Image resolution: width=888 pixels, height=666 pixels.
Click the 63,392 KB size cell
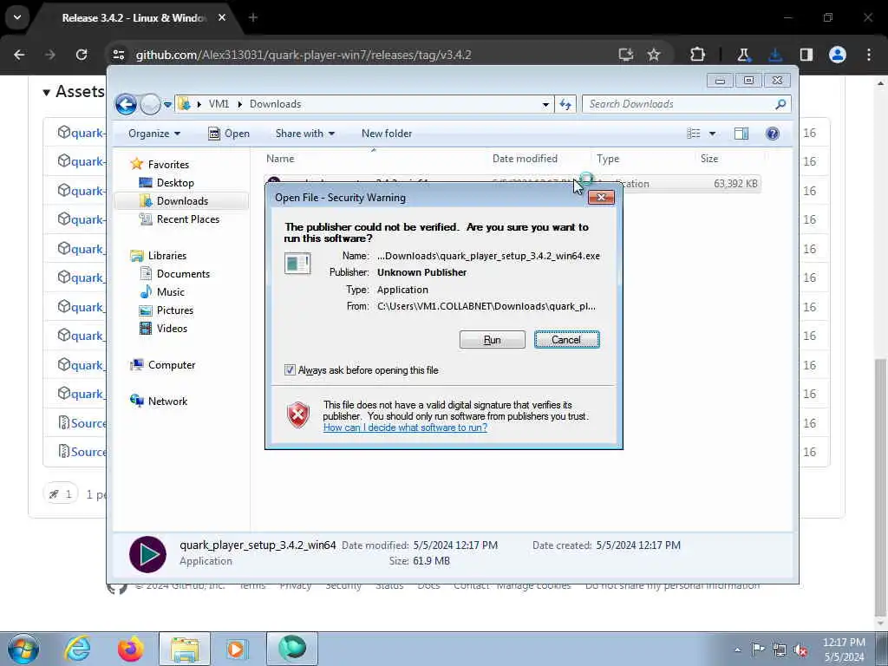(x=735, y=184)
